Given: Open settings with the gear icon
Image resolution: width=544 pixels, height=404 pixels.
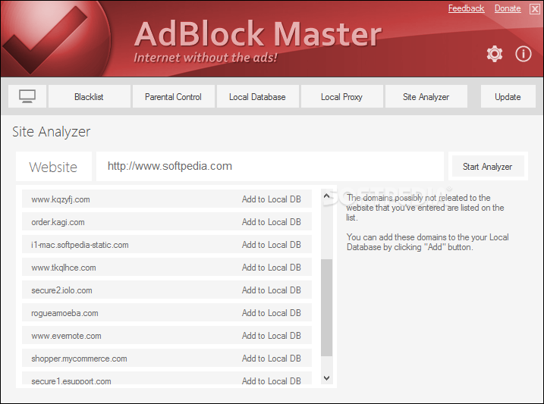Looking at the screenshot, I should click(495, 54).
